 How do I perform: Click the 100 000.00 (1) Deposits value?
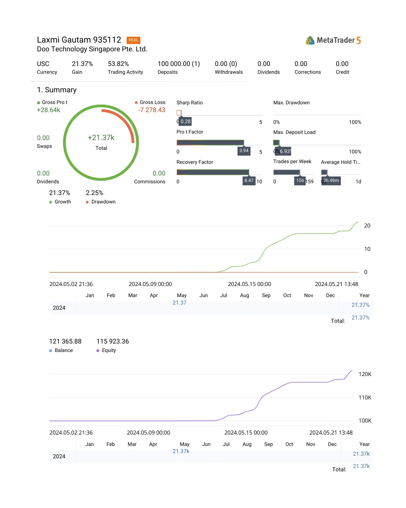(179, 64)
